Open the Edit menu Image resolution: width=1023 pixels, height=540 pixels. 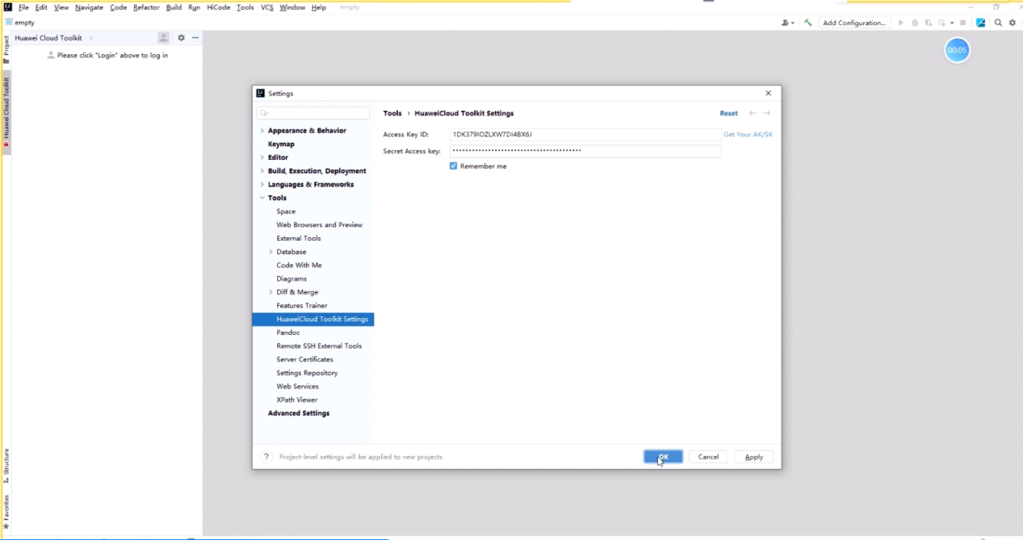pos(41,7)
